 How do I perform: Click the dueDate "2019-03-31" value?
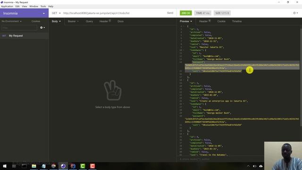coord(210,149)
